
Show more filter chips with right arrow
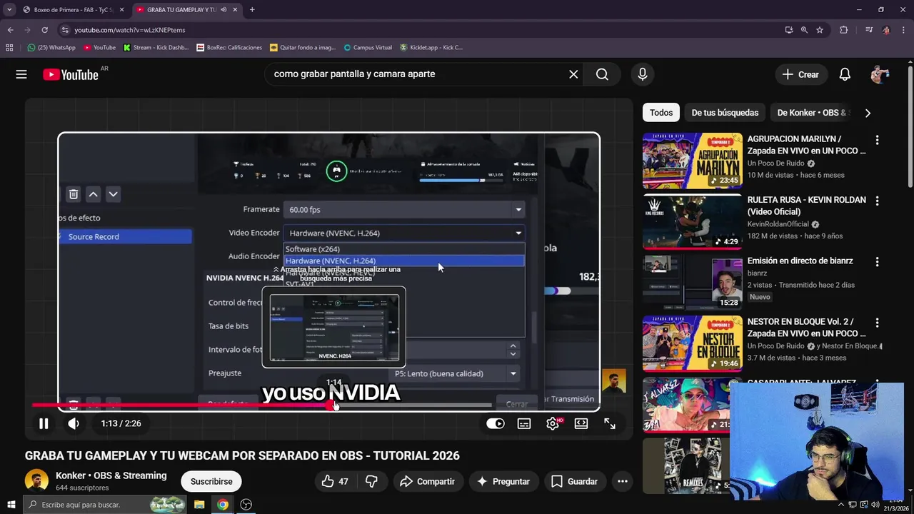[868, 113]
